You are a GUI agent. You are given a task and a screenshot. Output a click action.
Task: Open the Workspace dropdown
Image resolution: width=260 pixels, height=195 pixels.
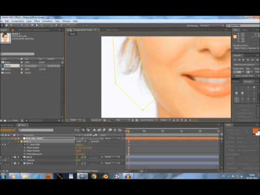(212, 25)
